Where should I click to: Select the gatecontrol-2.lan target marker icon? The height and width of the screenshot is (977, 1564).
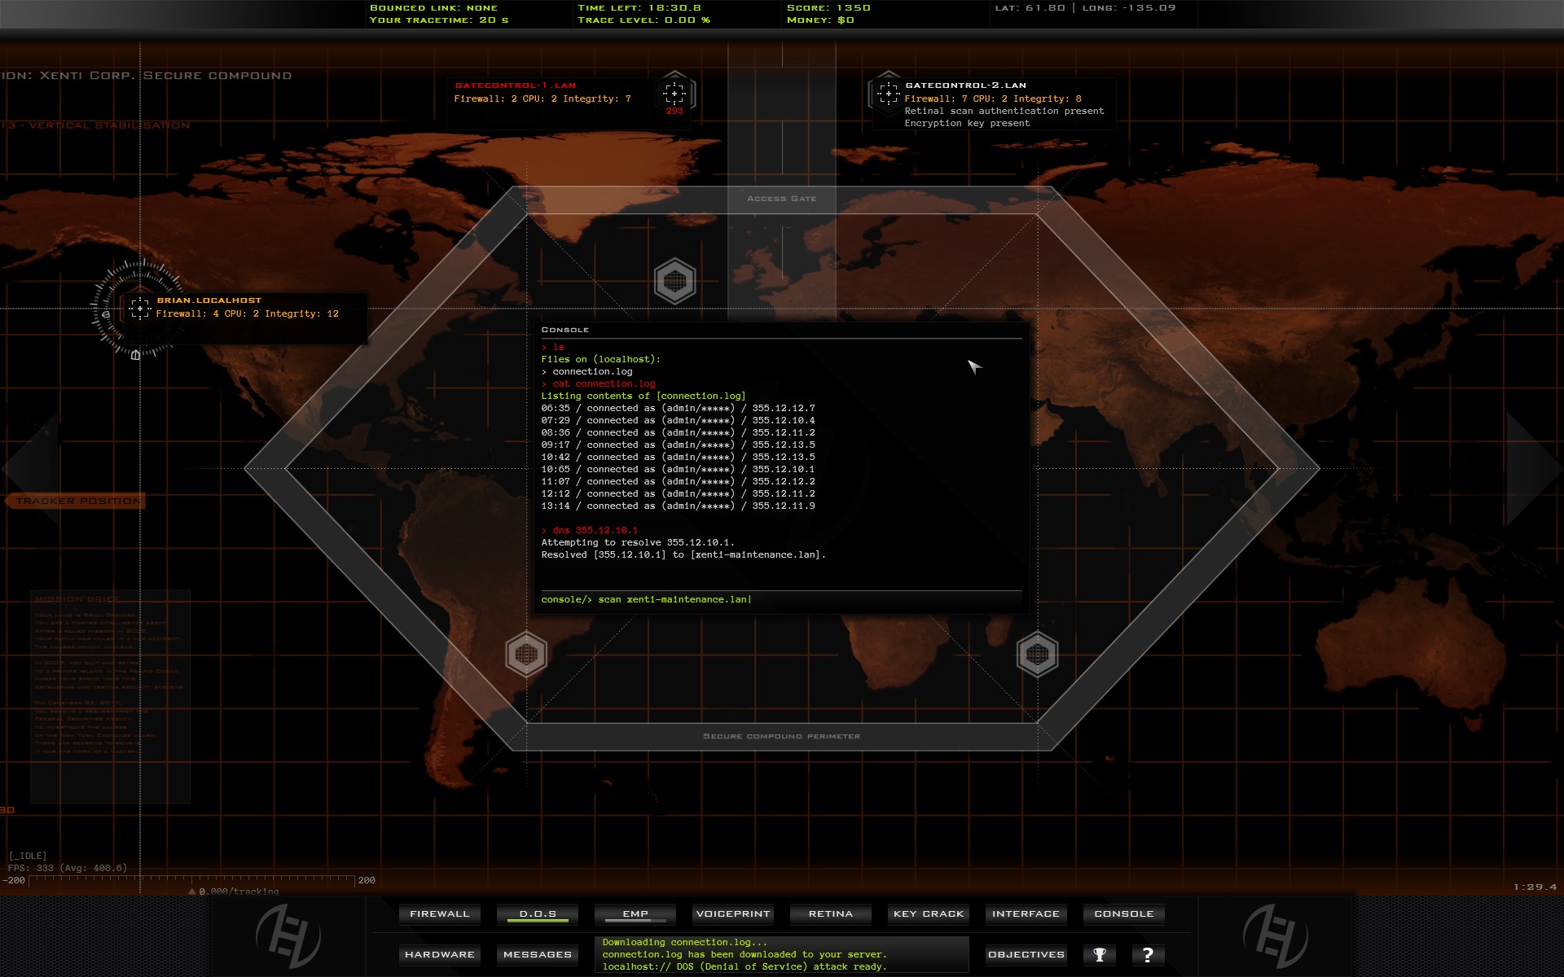[888, 93]
